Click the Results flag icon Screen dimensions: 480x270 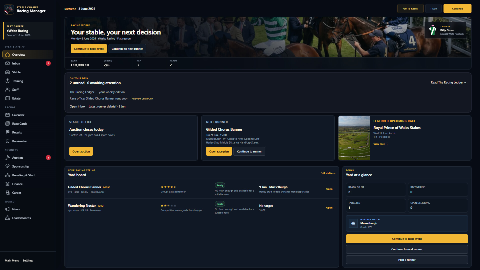point(7,132)
